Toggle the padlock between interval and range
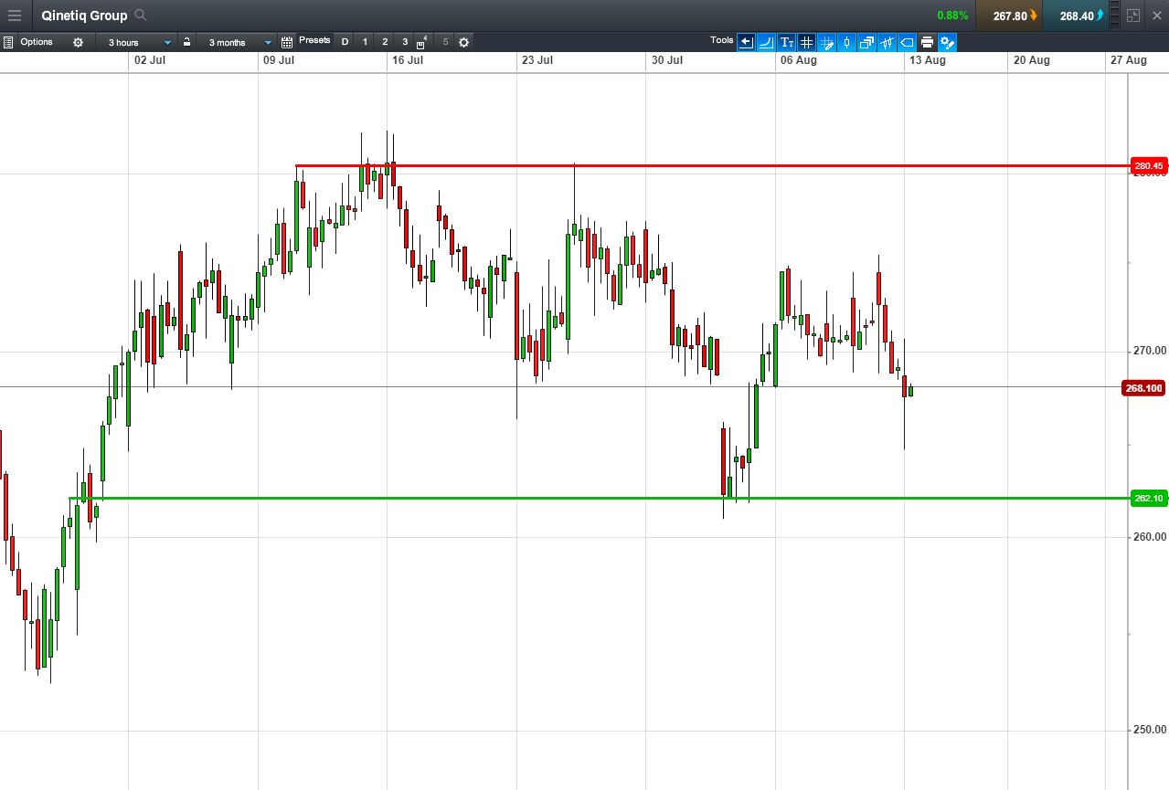Screen dimensions: 1169x790 point(186,42)
